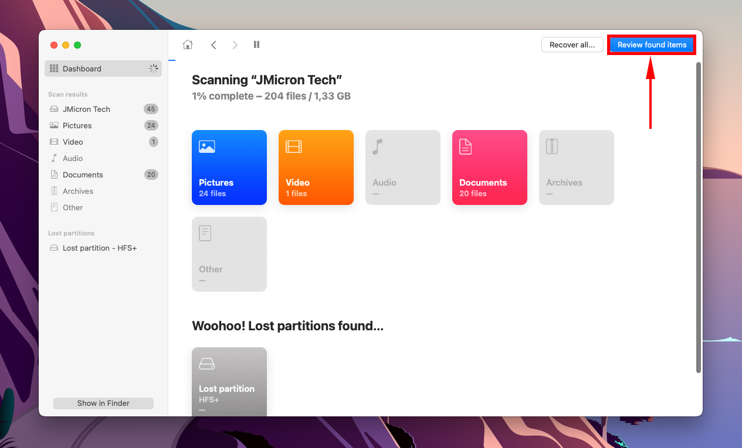Open Audio in the sidebar
Viewport: 742px width, 448px height.
(103, 158)
